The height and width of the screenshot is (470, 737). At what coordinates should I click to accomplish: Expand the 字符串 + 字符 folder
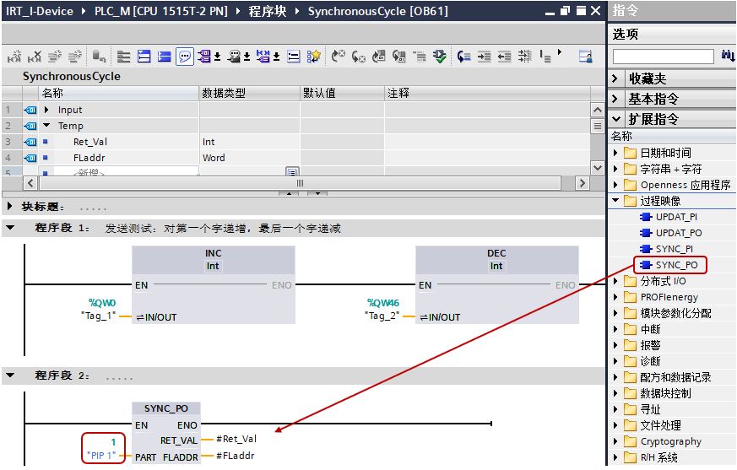615,169
